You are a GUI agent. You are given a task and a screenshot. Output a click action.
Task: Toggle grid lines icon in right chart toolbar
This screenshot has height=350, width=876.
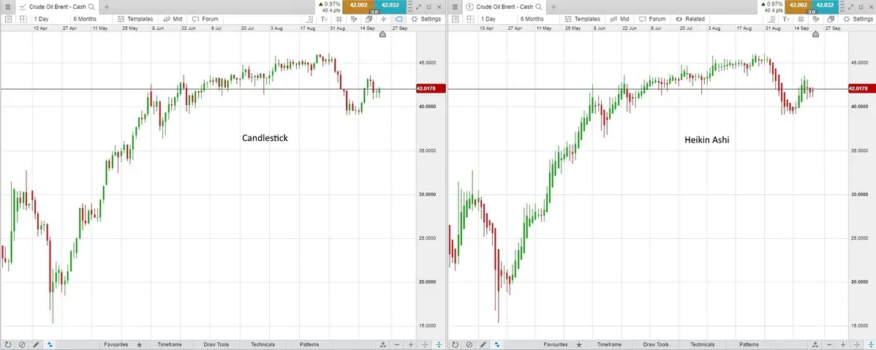(x=801, y=19)
